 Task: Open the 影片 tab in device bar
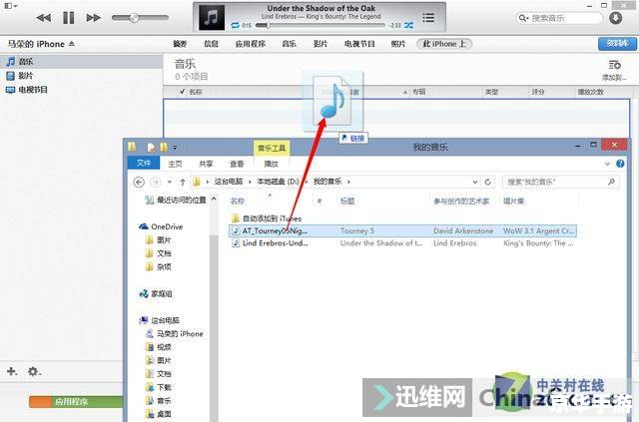(x=320, y=44)
